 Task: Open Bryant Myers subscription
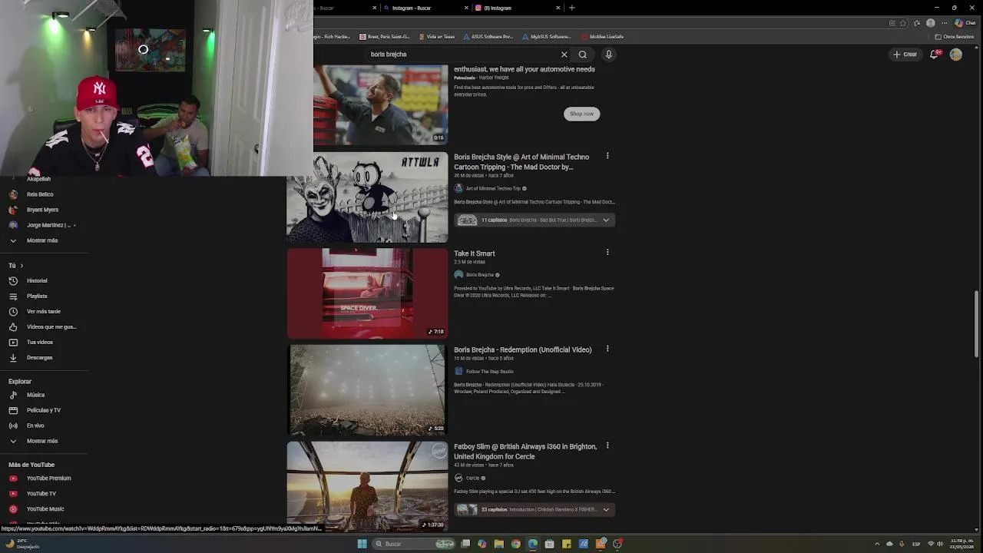[x=44, y=210]
